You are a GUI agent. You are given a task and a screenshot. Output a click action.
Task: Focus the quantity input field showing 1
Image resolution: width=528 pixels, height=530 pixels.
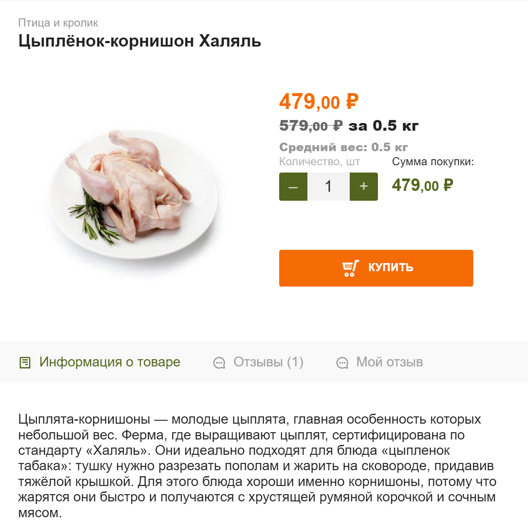328,187
